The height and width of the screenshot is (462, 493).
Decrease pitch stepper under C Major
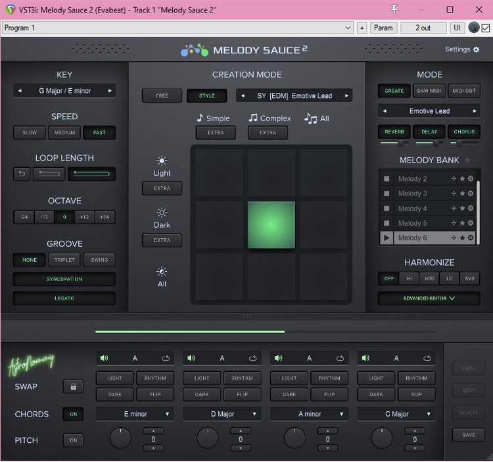pyautogui.click(x=415, y=448)
